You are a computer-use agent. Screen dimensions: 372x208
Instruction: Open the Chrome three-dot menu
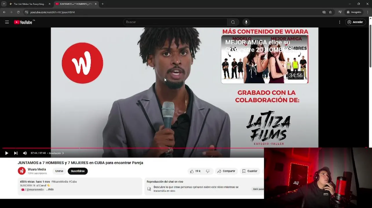[368, 12]
